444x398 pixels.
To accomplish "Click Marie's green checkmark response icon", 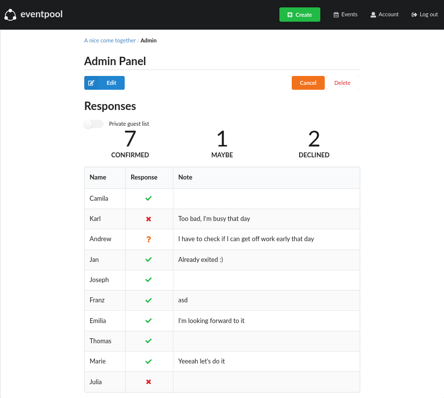I will (148, 361).
